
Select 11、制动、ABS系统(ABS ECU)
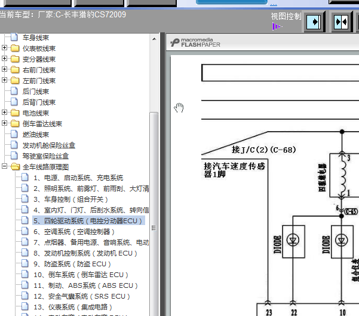(85, 285)
